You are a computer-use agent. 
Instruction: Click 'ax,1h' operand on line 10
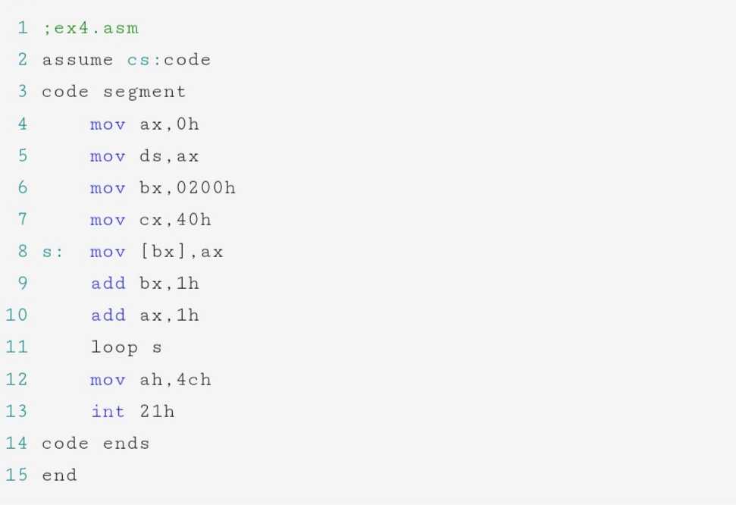point(169,315)
